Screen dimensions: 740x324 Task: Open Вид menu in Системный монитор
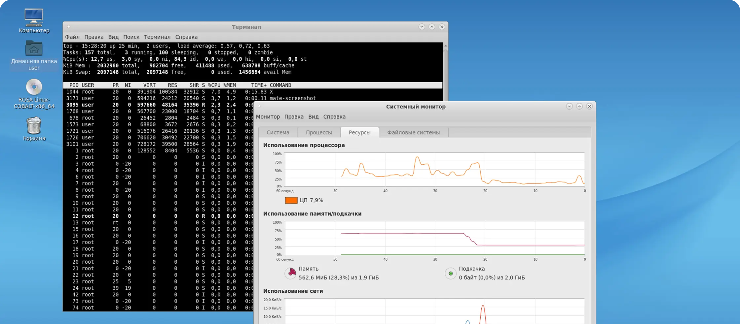tap(314, 116)
